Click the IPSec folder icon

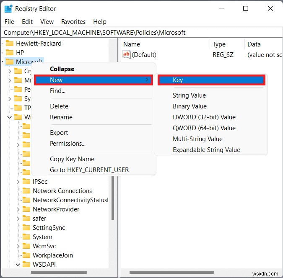coord(26,181)
